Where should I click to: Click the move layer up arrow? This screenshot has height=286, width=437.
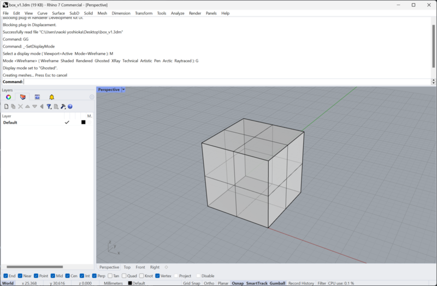(27, 106)
